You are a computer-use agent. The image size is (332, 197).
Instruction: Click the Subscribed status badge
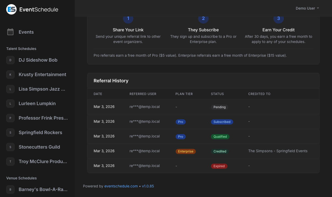coord(222,122)
